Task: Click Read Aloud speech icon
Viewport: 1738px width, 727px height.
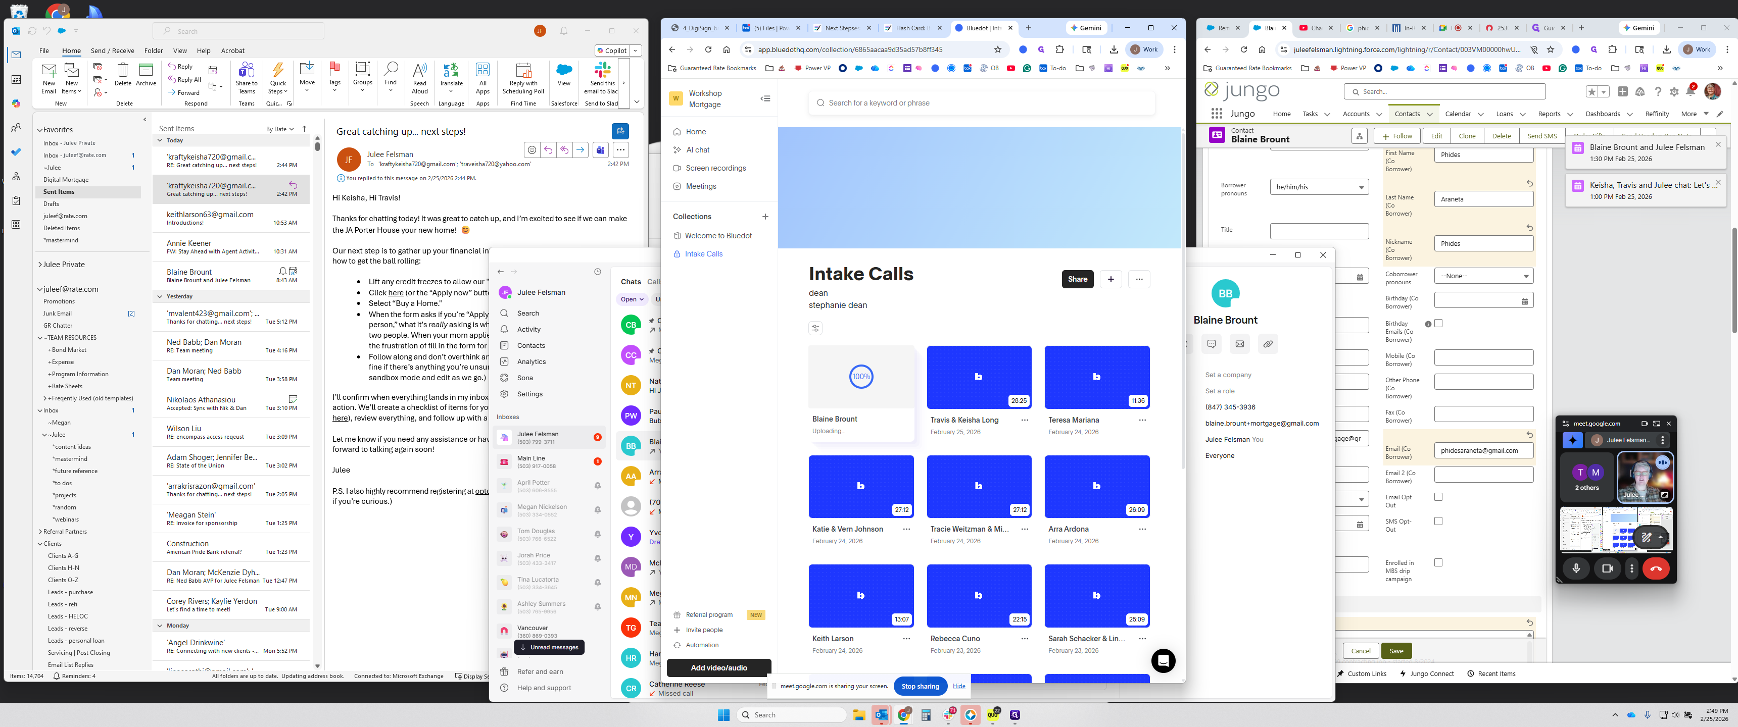Action: 419,73
